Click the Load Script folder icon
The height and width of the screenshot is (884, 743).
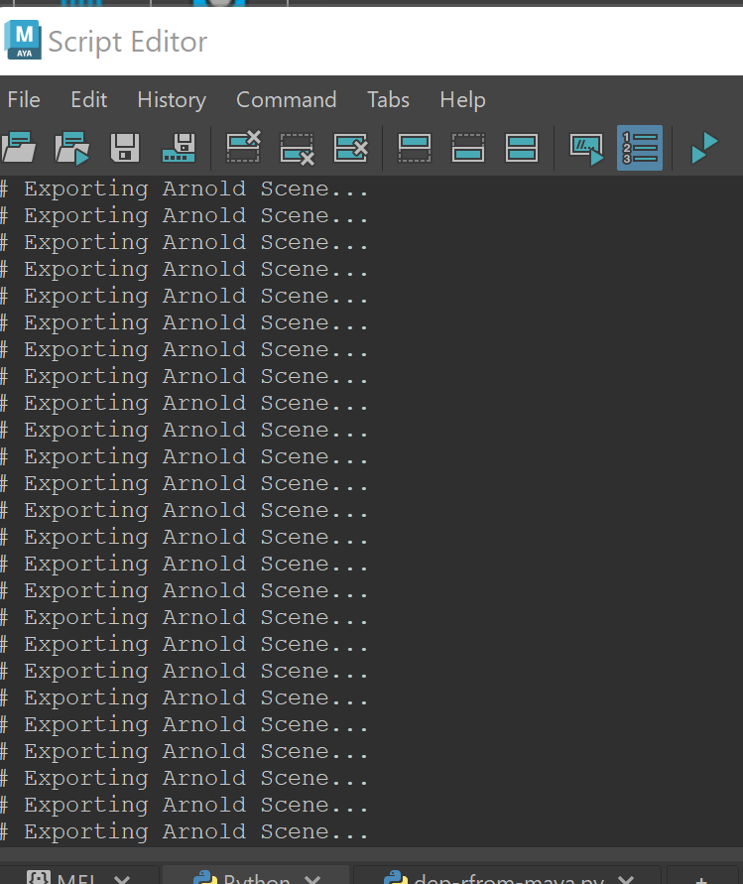(19, 148)
